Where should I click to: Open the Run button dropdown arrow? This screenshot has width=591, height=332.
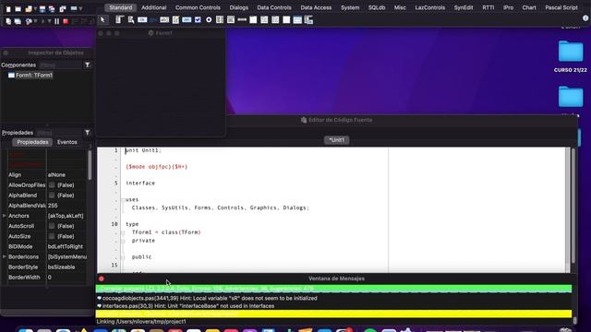tap(49, 21)
